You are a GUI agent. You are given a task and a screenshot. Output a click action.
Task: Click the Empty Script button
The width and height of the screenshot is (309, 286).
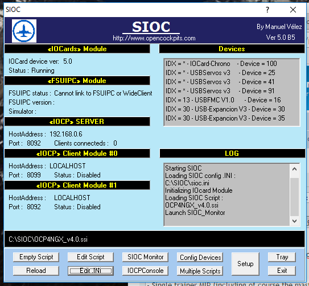pyautogui.click(x=36, y=257)
